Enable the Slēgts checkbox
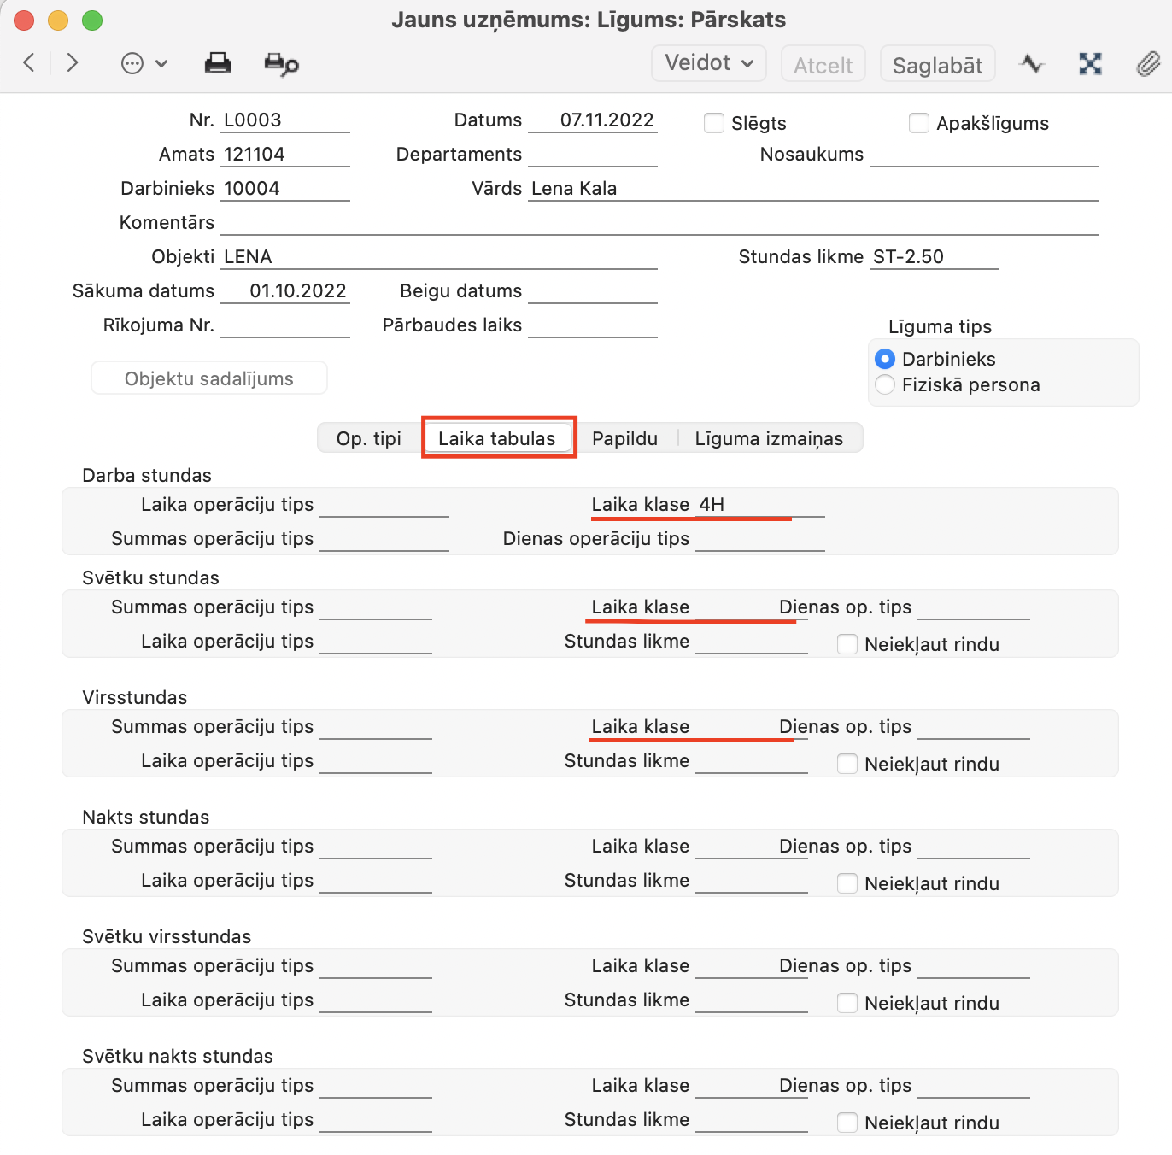The height and width of the screenshot is (1155, 1172). pos(714,123)
